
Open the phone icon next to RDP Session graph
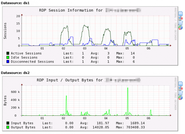(x=180, y=18)
